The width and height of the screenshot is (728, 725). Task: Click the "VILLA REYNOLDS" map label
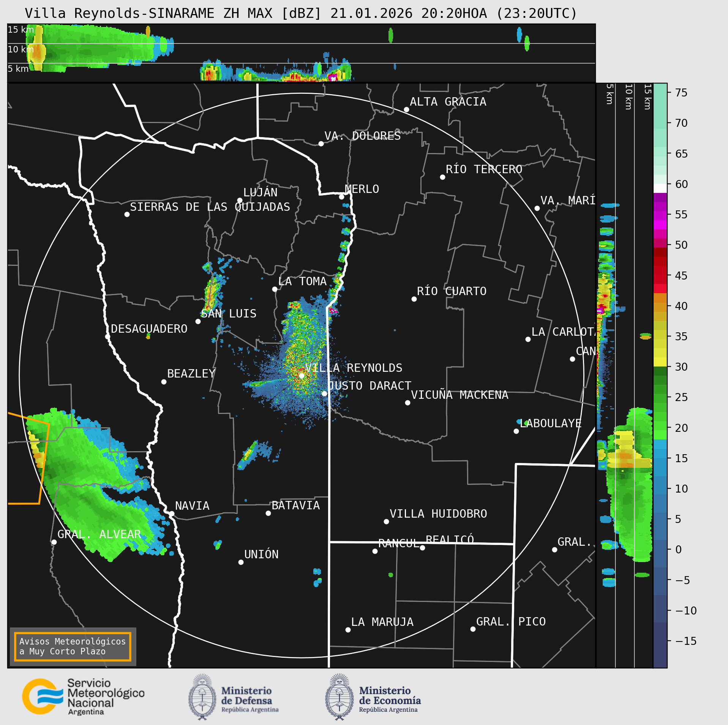(354, 368)
